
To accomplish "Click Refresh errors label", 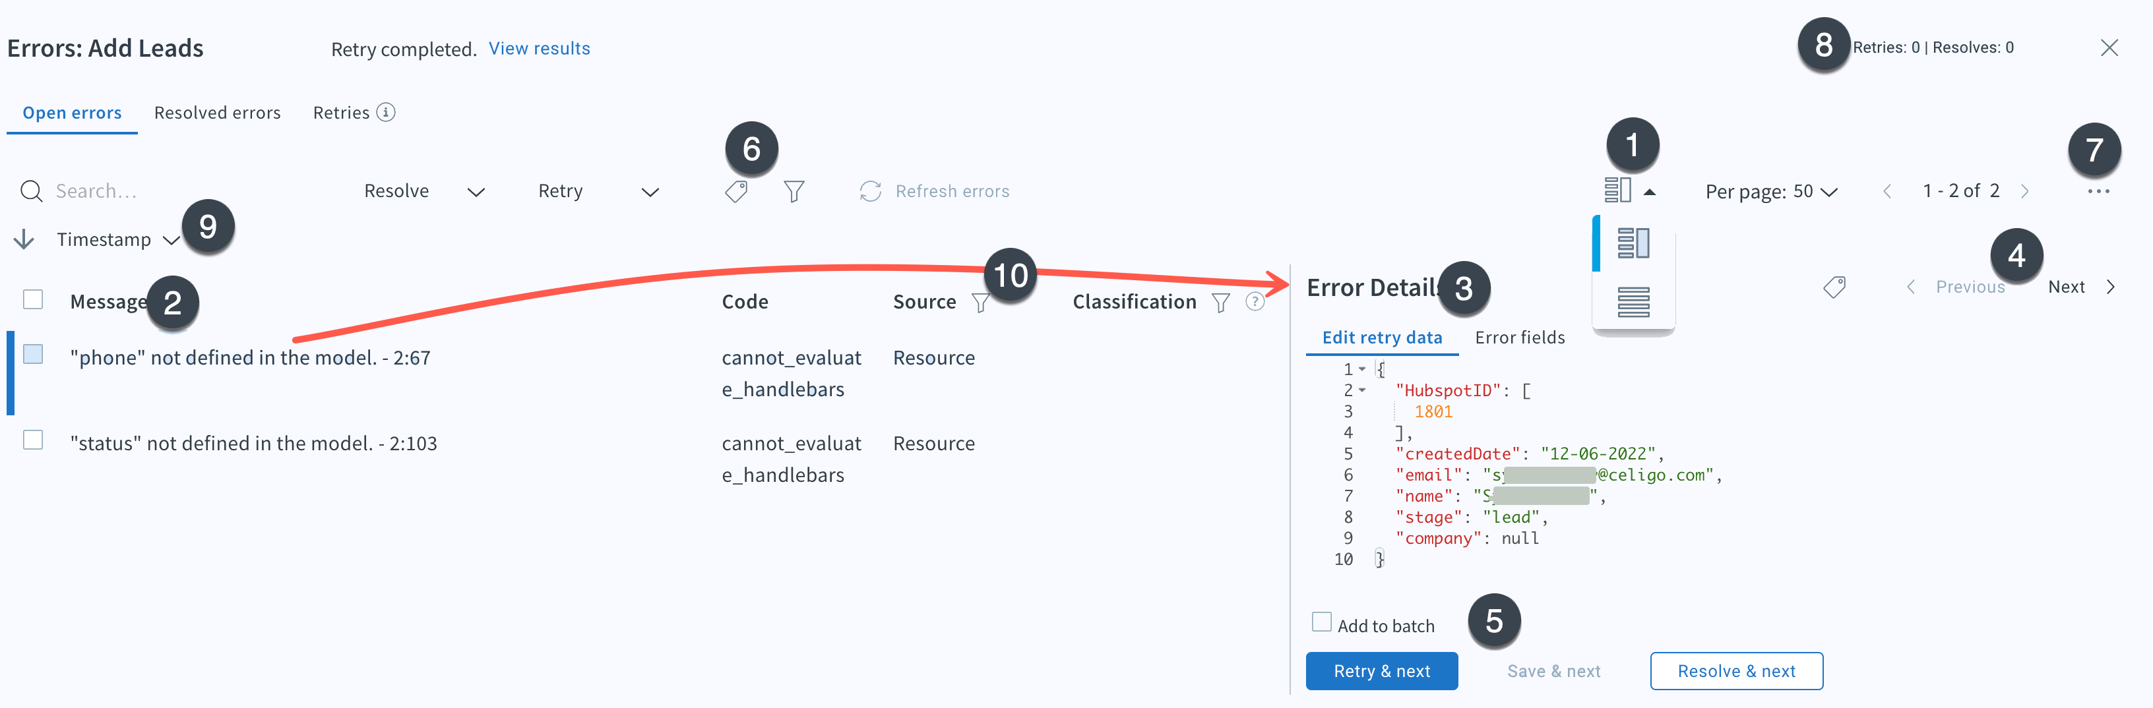I will point(952,191).
